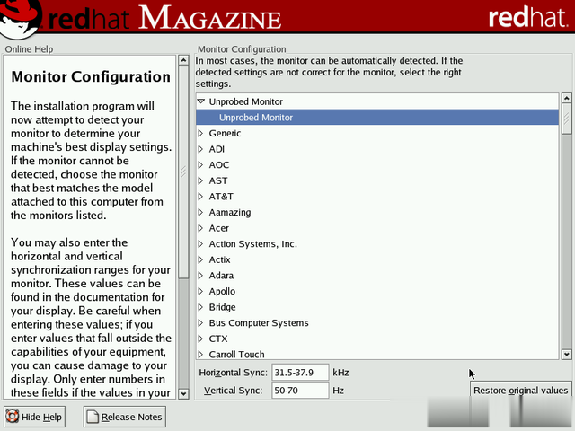
Task: Click down arrow of Online Help scrollbar
Action: (183, 394)
